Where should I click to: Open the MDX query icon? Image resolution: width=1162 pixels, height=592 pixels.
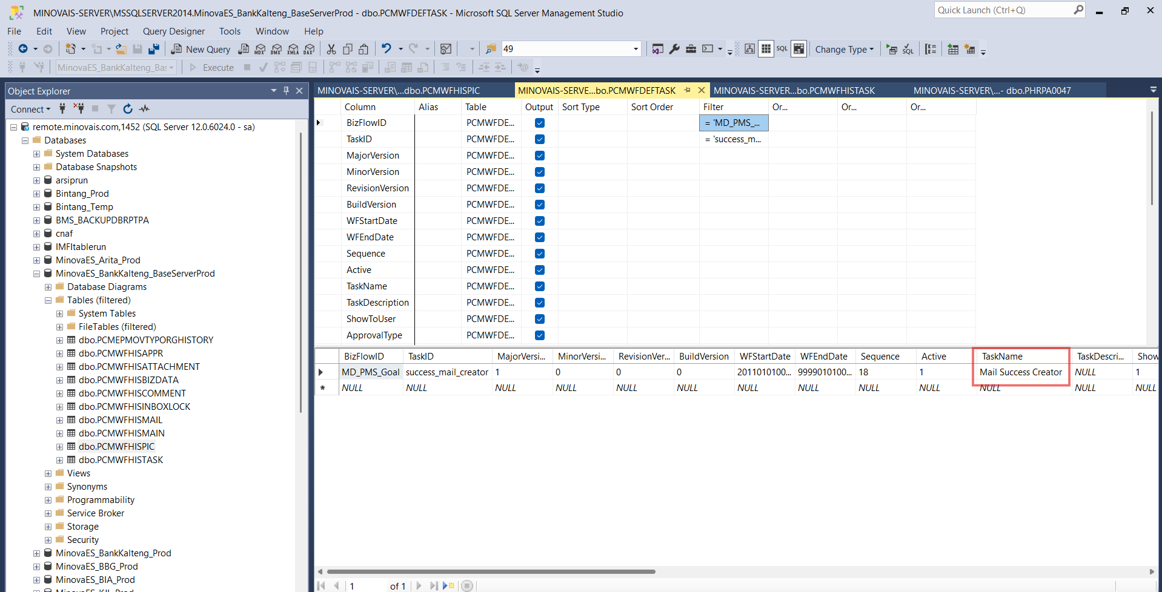tap(261, 49)
